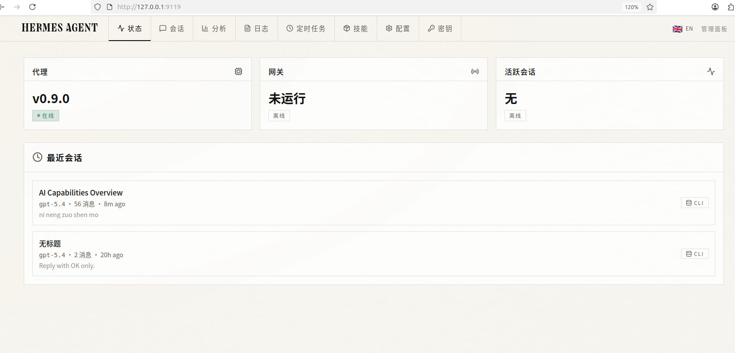
Task: Click the 120% zoom level indicator
Action: 631,7
